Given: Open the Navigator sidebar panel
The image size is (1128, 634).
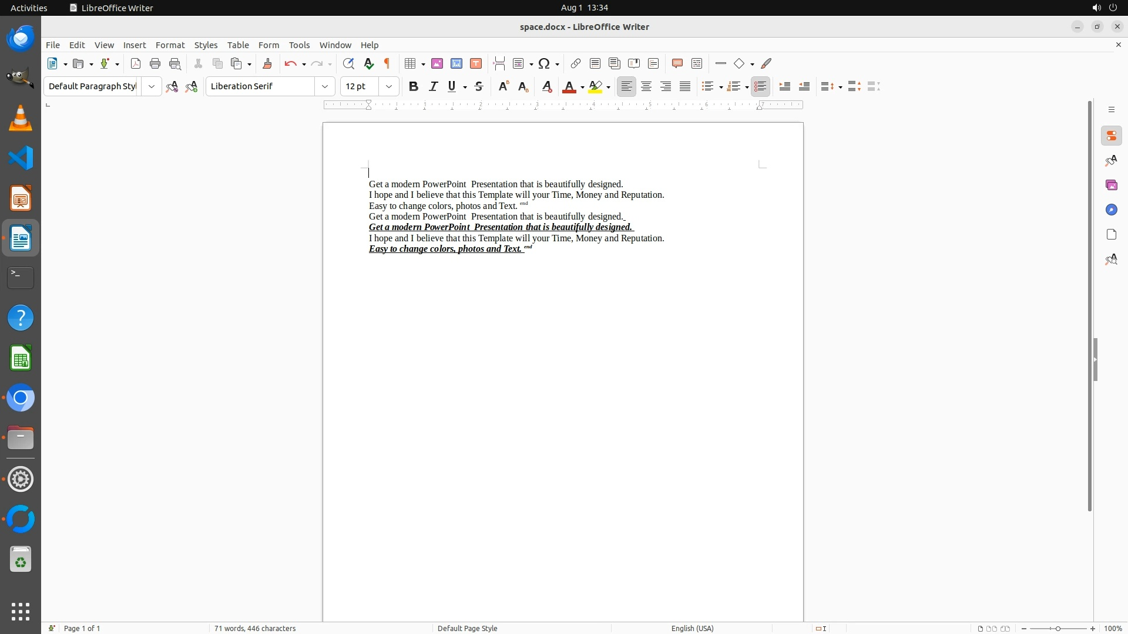Looking at the screenshot, I should tap(1111, 210).
